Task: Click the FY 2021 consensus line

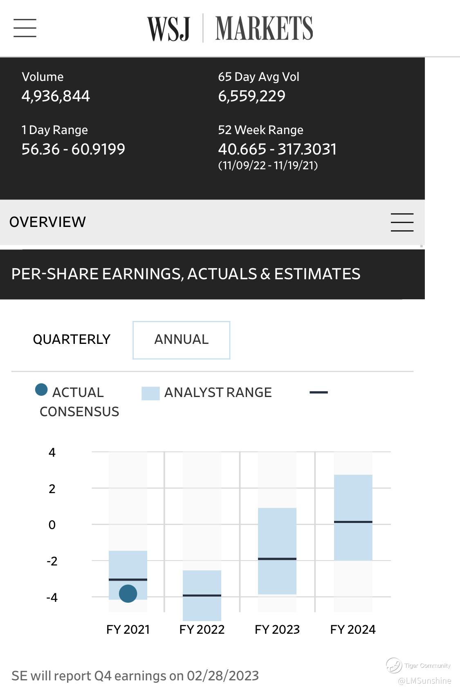Action: pos(128,579)
